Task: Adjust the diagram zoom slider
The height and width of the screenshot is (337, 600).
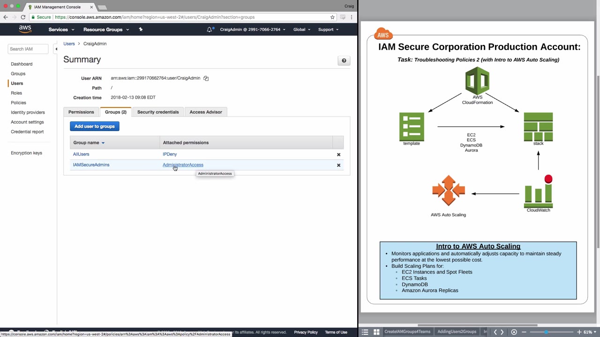Action: pos(546,332)
